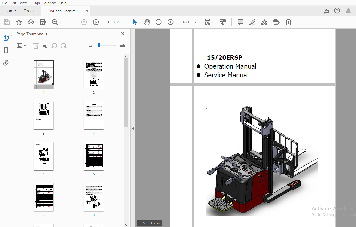Viewport: 356px width, 227px height.
Task: Collapse the navigation pane arrow
Action: (133, 128)
